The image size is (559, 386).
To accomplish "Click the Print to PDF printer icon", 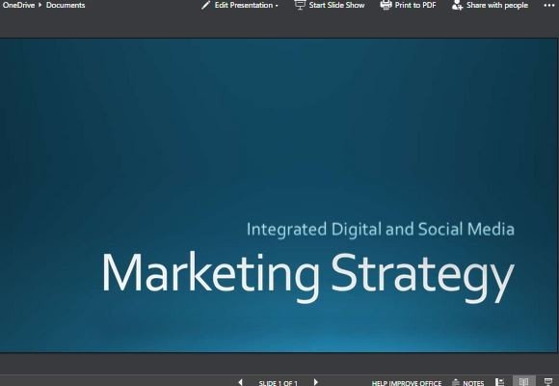I will click(x=386, y=5).
